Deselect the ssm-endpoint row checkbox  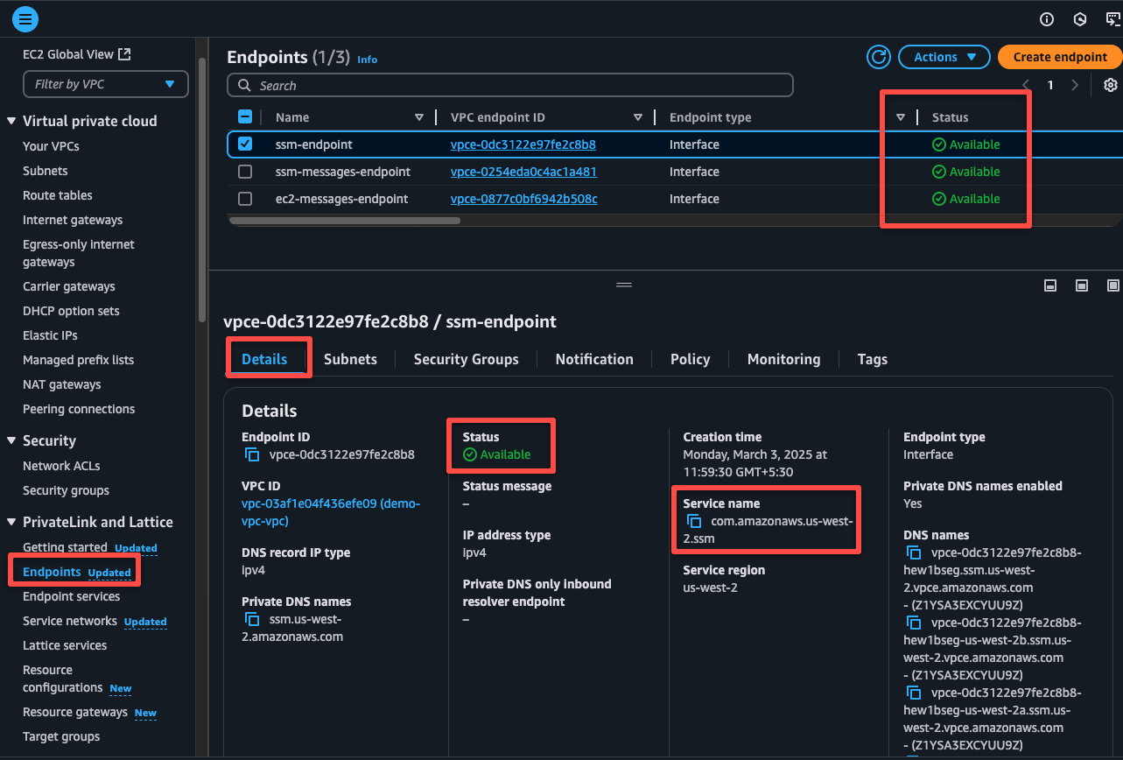tap(244, 144)
